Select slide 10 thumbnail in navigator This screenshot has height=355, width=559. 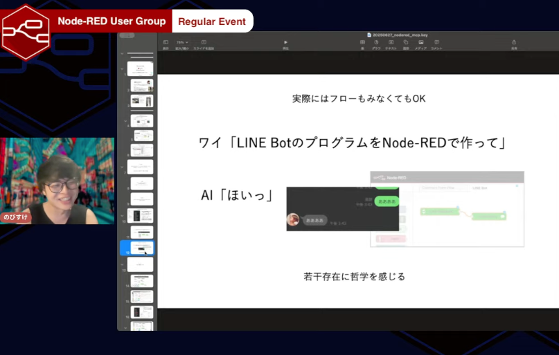click(x=140, y=215)
